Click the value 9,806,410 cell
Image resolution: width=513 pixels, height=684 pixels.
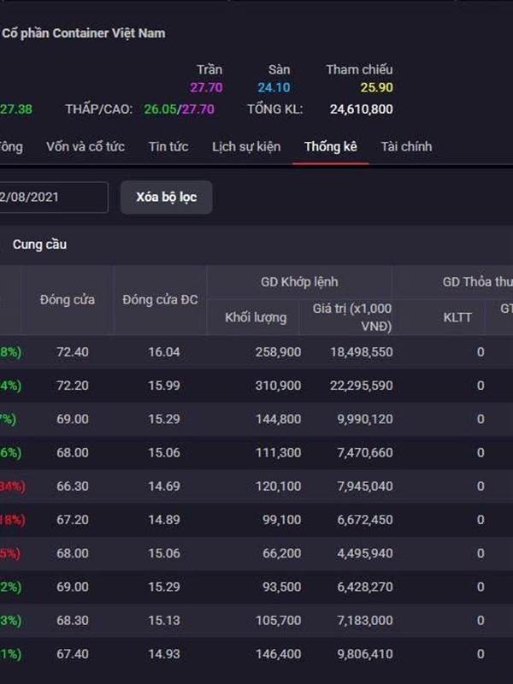(x=365, y=654)
